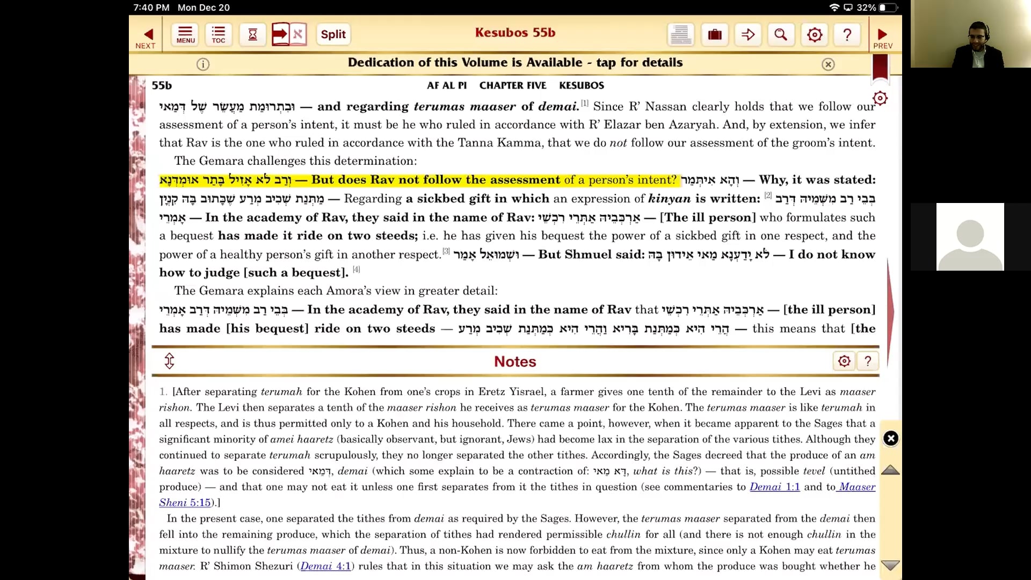Open the settings gear in the toolbar

point(814,34)
